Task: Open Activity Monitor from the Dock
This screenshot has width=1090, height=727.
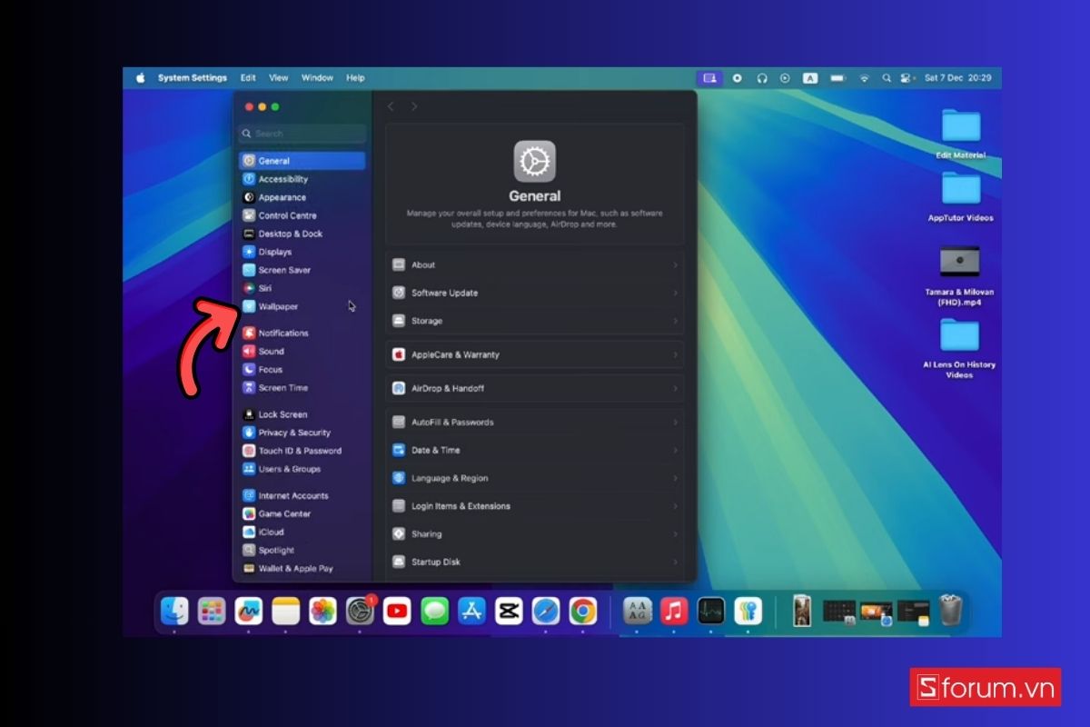Action: [x=711, y=611]
